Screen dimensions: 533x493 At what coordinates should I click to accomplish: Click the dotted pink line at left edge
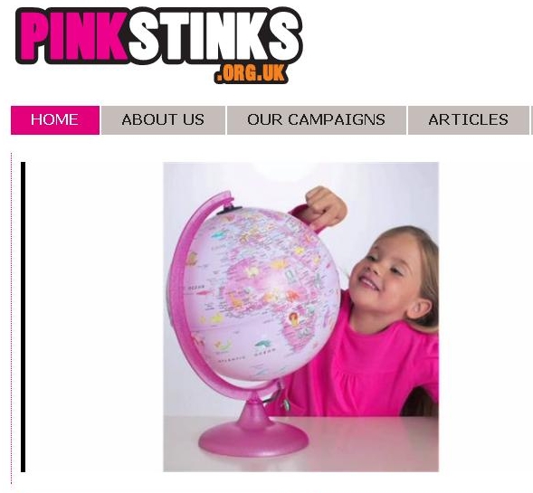point(11,318)
